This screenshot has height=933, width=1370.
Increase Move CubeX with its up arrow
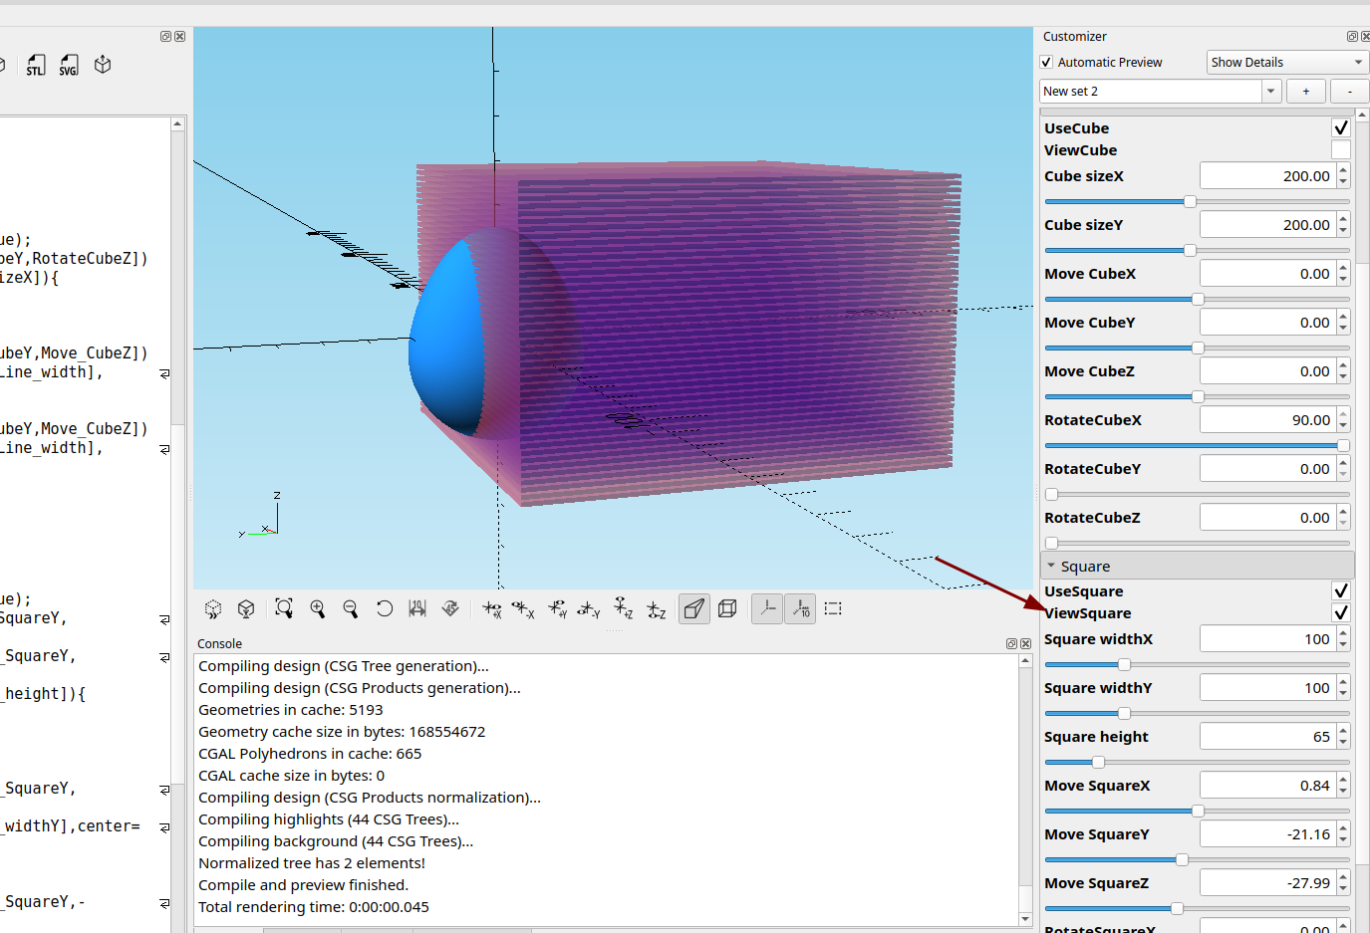pyautogui.click(x=1343, y=268)
